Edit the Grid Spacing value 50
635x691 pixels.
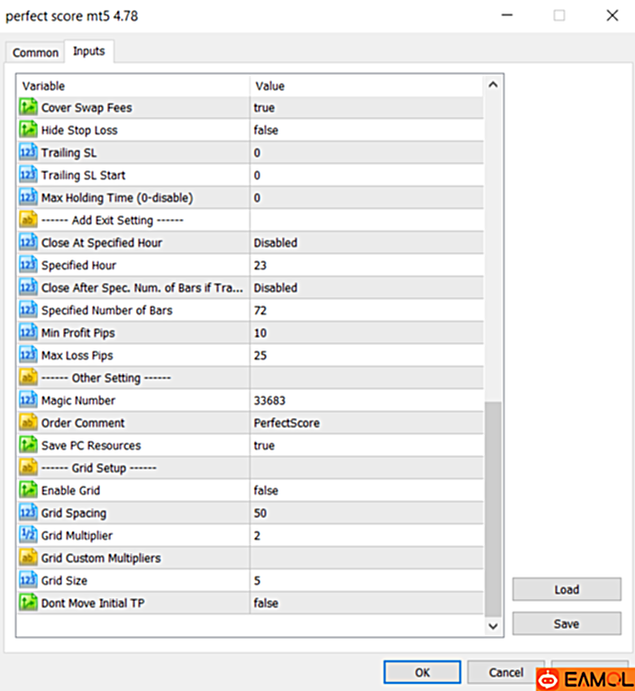pos(367,513)
